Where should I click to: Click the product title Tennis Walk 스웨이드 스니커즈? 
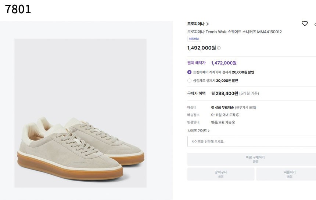234,32
